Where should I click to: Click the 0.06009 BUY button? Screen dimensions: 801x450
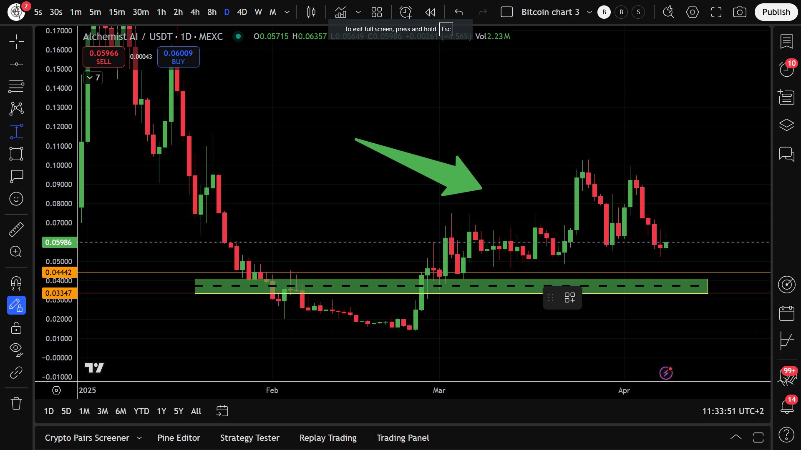[178, 57]
